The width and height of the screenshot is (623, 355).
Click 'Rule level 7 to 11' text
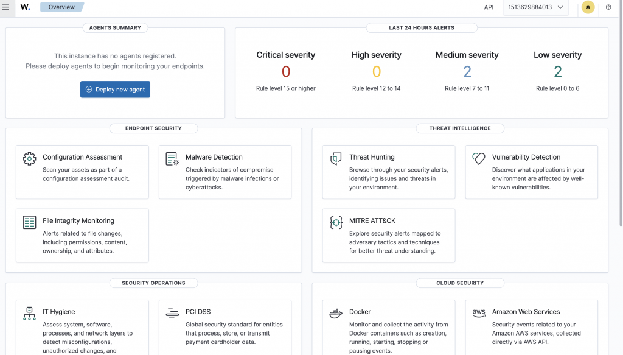tap(467, 88)
